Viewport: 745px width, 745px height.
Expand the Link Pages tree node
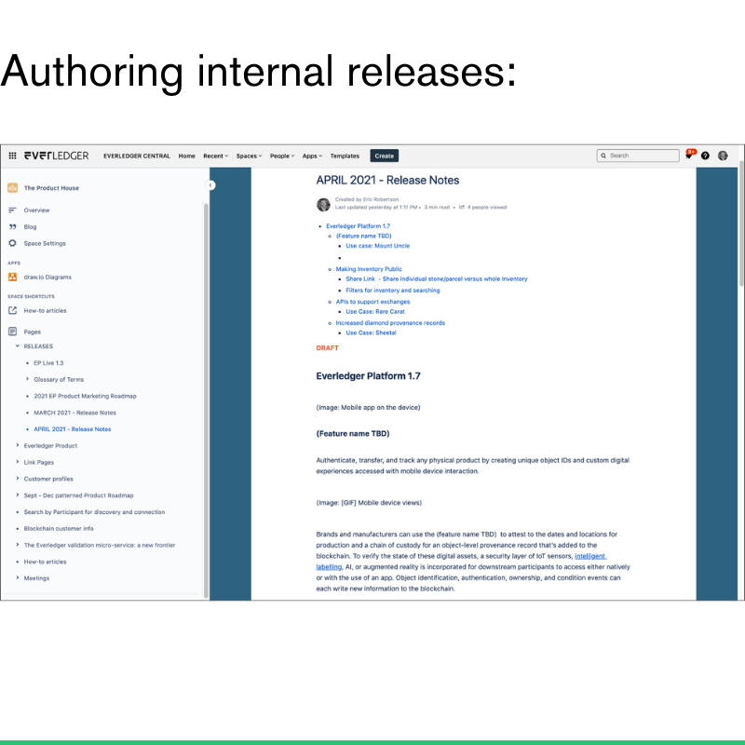[18, 462]
